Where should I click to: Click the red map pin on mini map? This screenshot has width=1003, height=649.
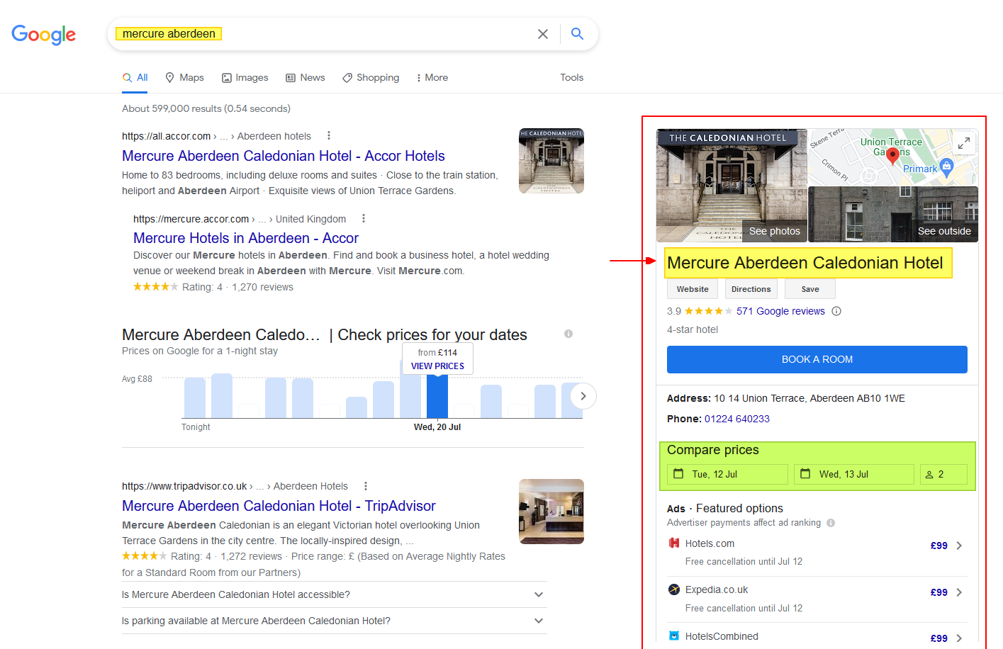click(893, 156)
